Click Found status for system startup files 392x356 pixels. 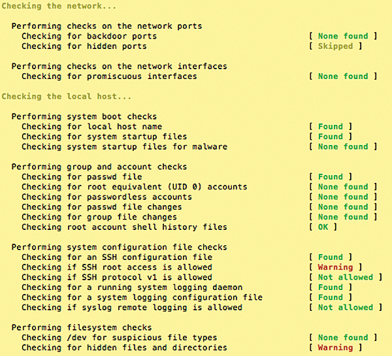[x=330, y=137]
